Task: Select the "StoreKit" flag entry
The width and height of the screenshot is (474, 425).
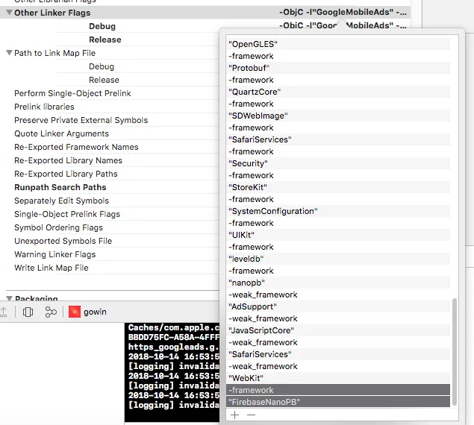Action: (x=338, y=187)
